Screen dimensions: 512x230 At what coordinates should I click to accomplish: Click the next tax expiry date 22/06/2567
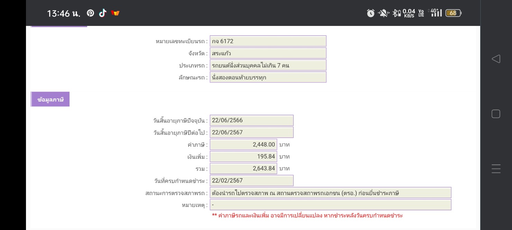[x=252, y=132]
